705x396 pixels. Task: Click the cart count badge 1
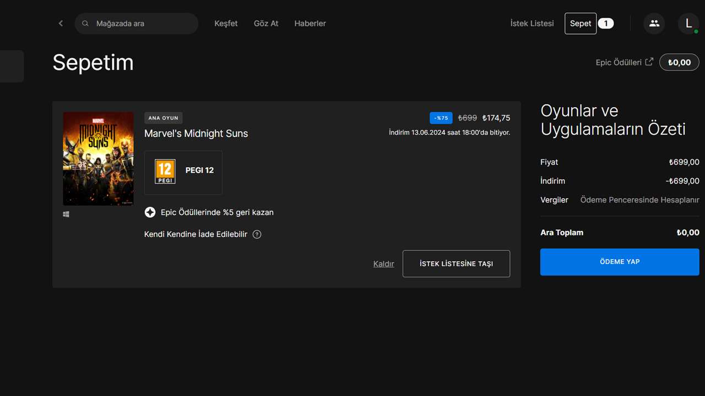click(606, 24)
